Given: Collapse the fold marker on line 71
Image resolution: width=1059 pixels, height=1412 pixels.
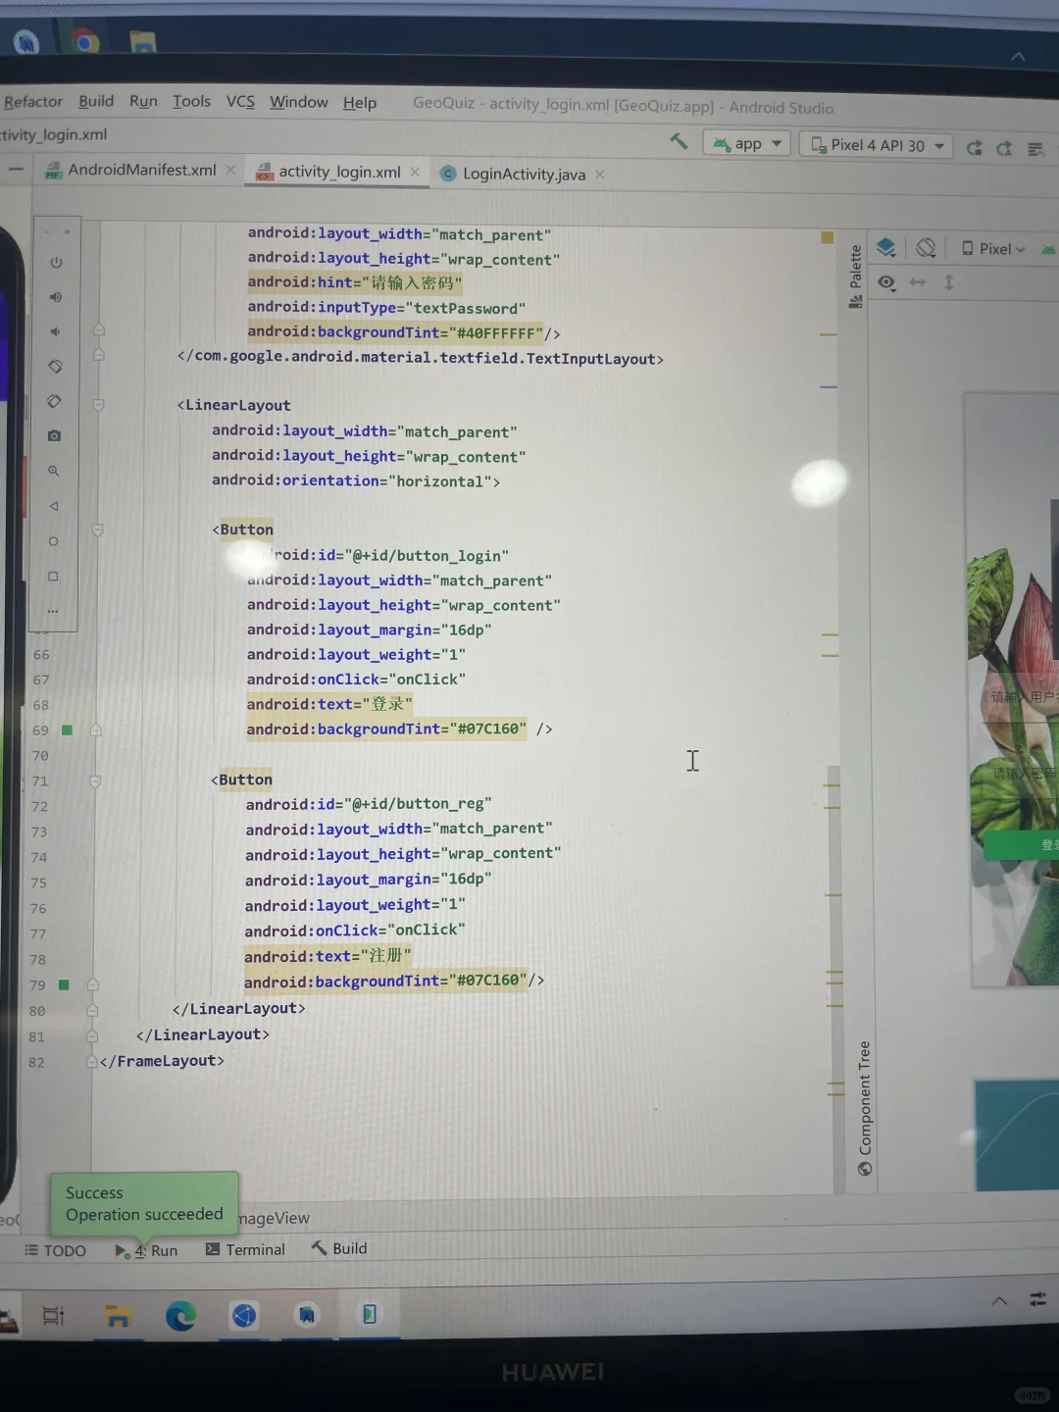Looking at the screenshot, I should (95, 782).
